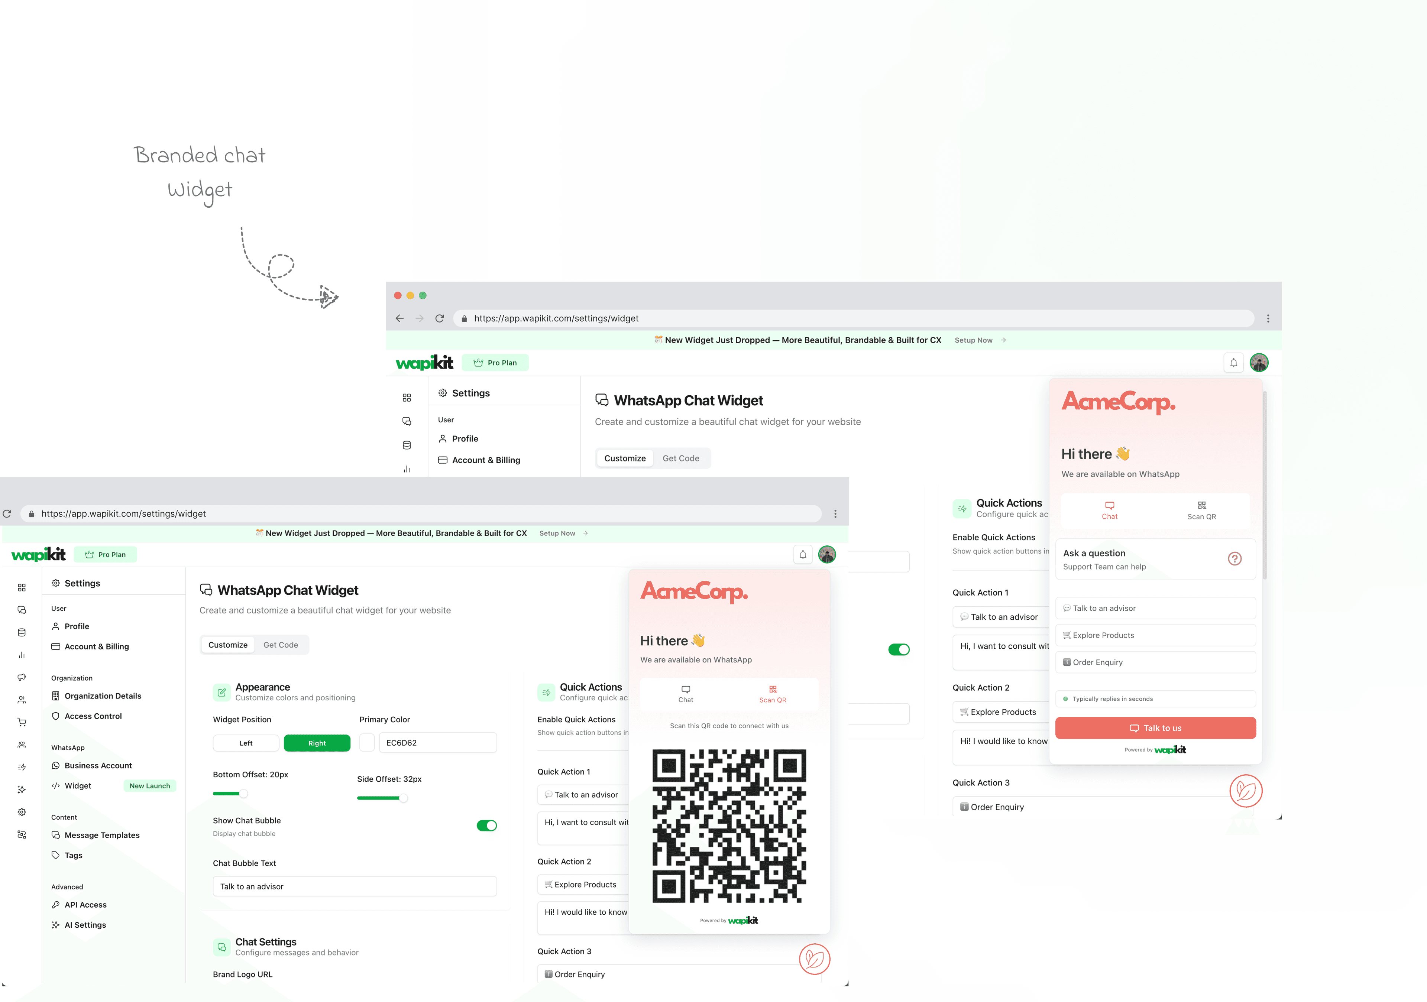Click the reload icon in the rear browser window

point(439,318)
